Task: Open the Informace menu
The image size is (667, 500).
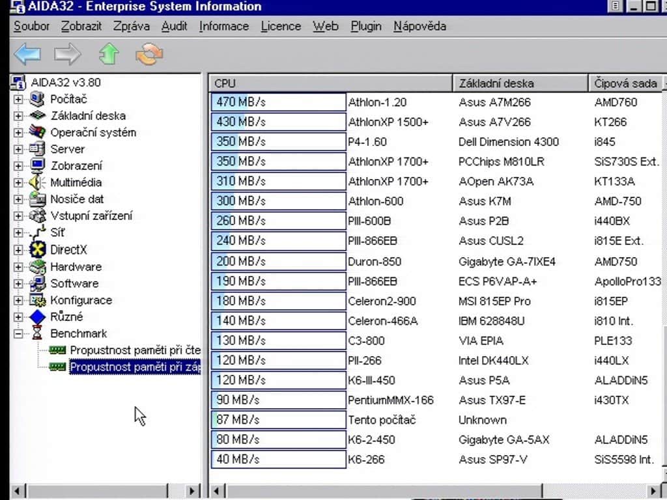Action: point(224,26)
